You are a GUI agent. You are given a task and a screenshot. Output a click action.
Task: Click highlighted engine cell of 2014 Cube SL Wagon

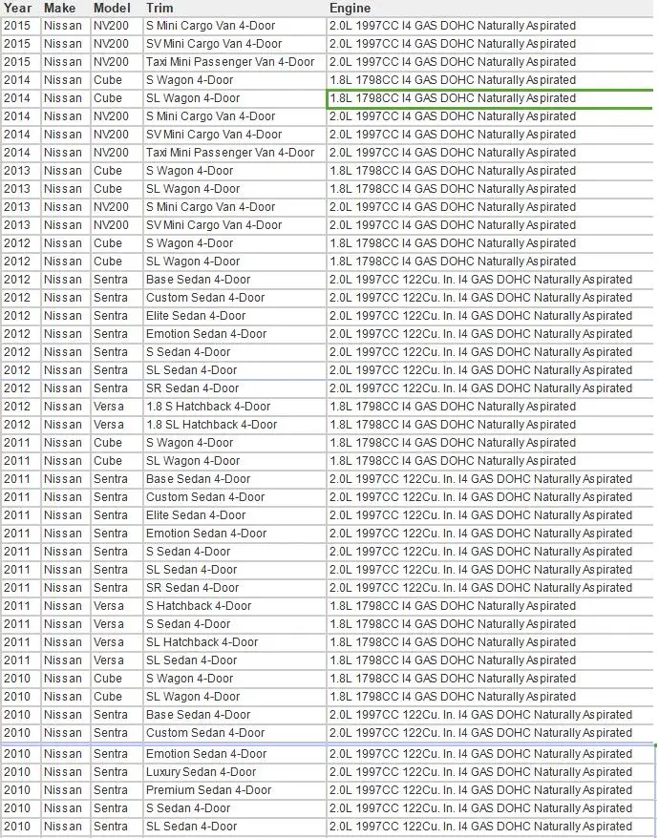click(490, 98)
